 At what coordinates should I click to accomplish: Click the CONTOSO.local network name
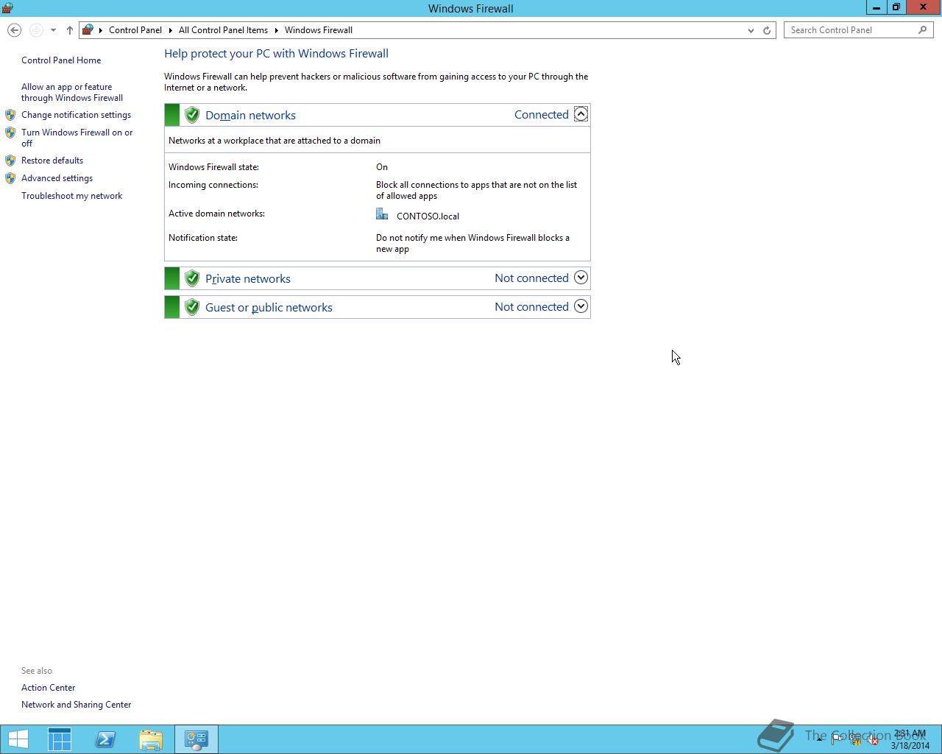click(428, 216)
